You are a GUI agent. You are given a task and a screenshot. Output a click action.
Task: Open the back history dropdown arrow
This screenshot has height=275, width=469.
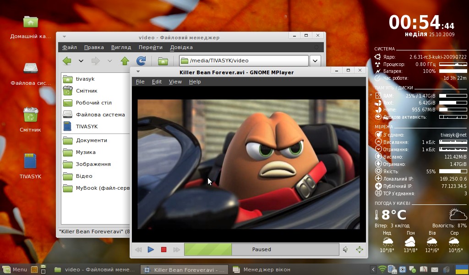tap(81, 61)
